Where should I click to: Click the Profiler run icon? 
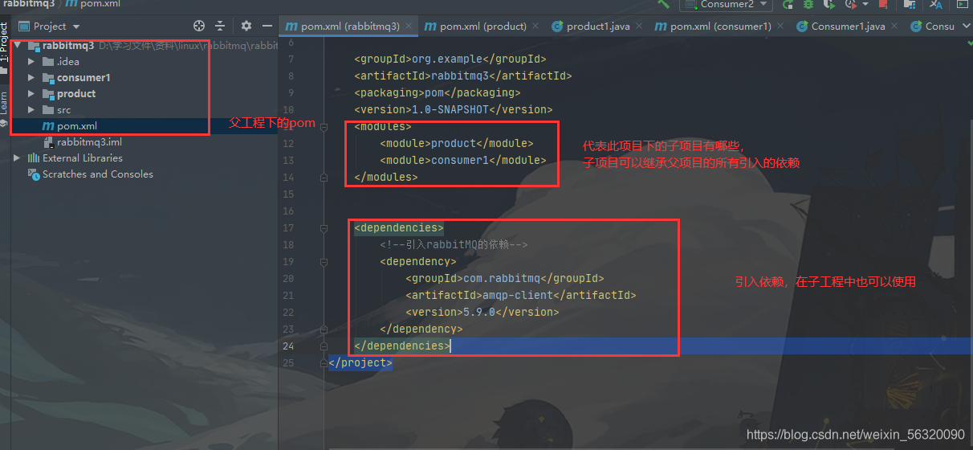point(849,4)
